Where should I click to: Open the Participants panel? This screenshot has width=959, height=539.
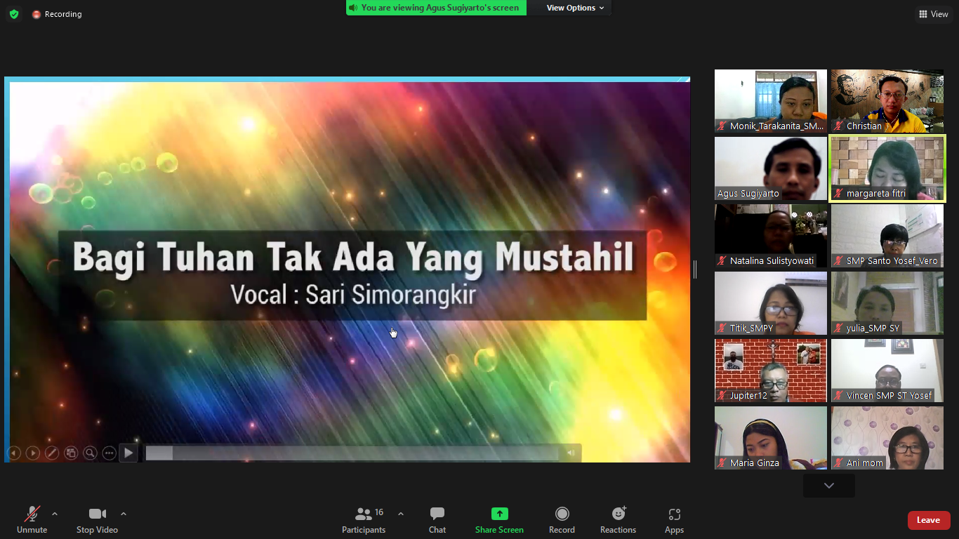coord(364,520)
